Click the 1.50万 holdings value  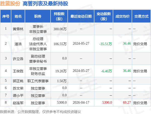[x=62, y=81]
